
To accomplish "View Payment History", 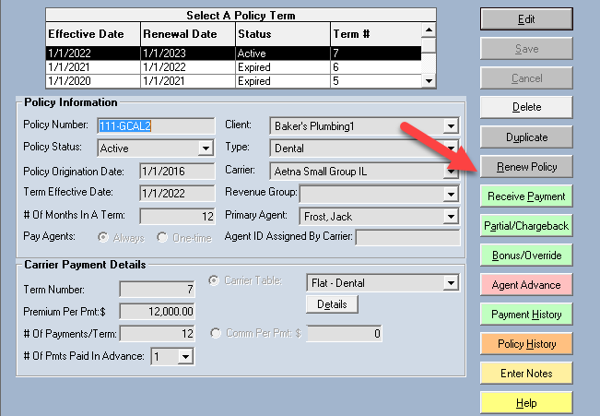I will click(x=526, y=315).
